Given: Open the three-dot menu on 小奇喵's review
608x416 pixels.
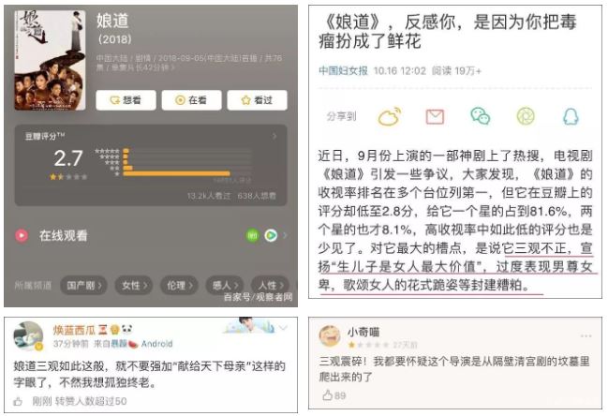Looking at the screenshot, I should (586, 335).
